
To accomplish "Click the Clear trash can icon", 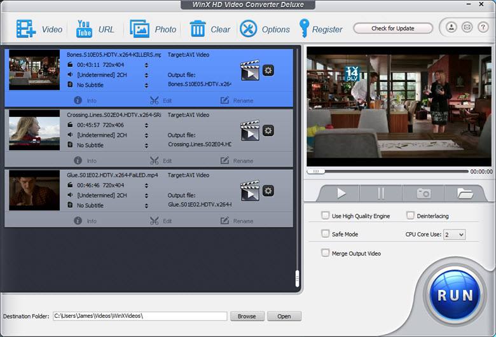I will pos(198,29).
